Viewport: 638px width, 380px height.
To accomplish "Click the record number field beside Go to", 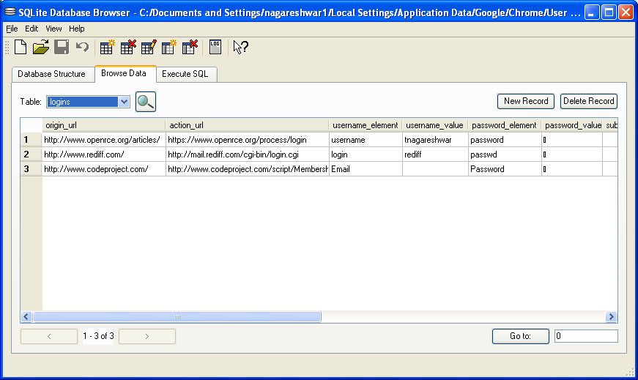I will pyautogui.click(x=585, y=336).
